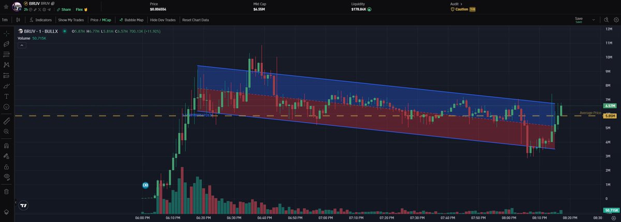621x222 pixels.
Task: Select the pattern drawing tool
Action: click(6, 65)
